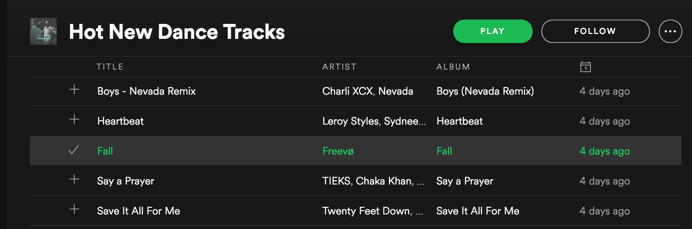Screen dimensions: 692x229
Task: Add Boys - Nevada Remix to library
Action: tap(74, 89)
